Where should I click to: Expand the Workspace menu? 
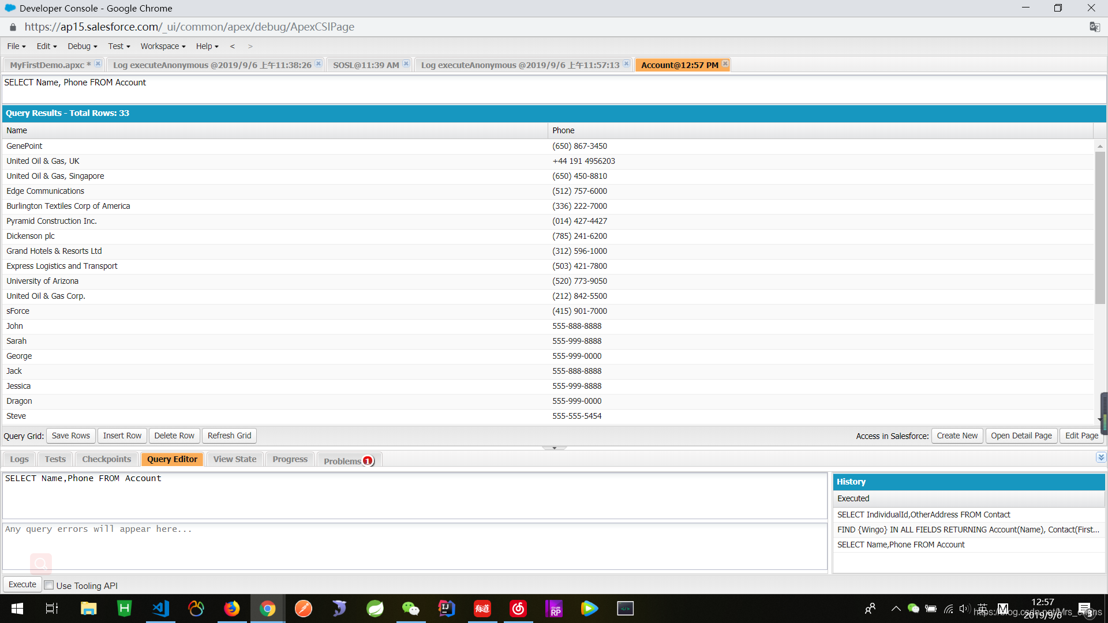tap(163, 46)
